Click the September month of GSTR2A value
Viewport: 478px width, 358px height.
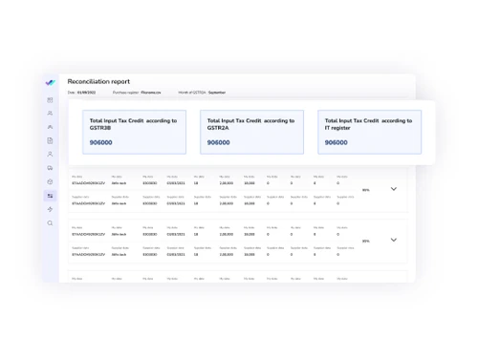pyautogui.click(x=217, y=93)
